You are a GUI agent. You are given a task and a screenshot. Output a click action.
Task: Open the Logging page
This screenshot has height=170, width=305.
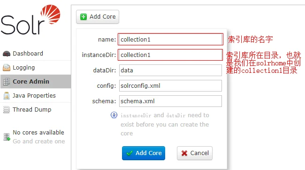(36, 68)
